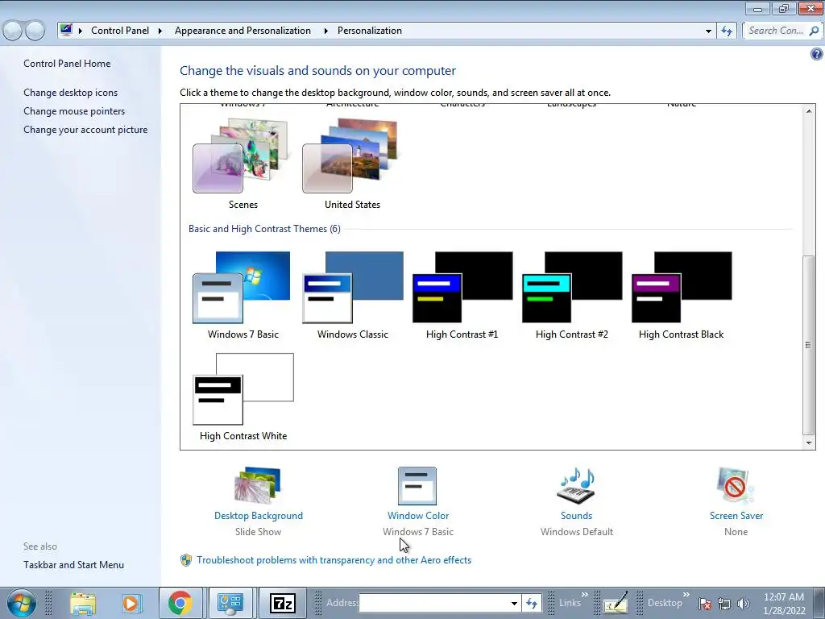Viewport: 825px width, 619px height.
Task: Open the Window Color icon
Action: [417, 486]
